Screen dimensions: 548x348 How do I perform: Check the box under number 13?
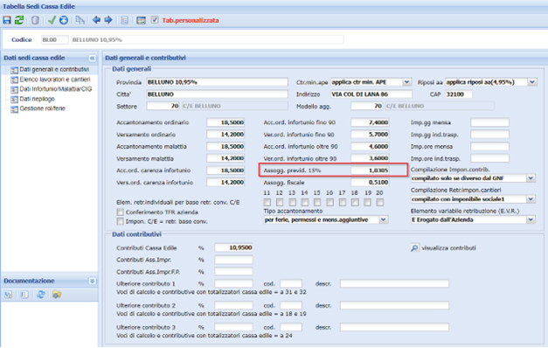(292, 202)
